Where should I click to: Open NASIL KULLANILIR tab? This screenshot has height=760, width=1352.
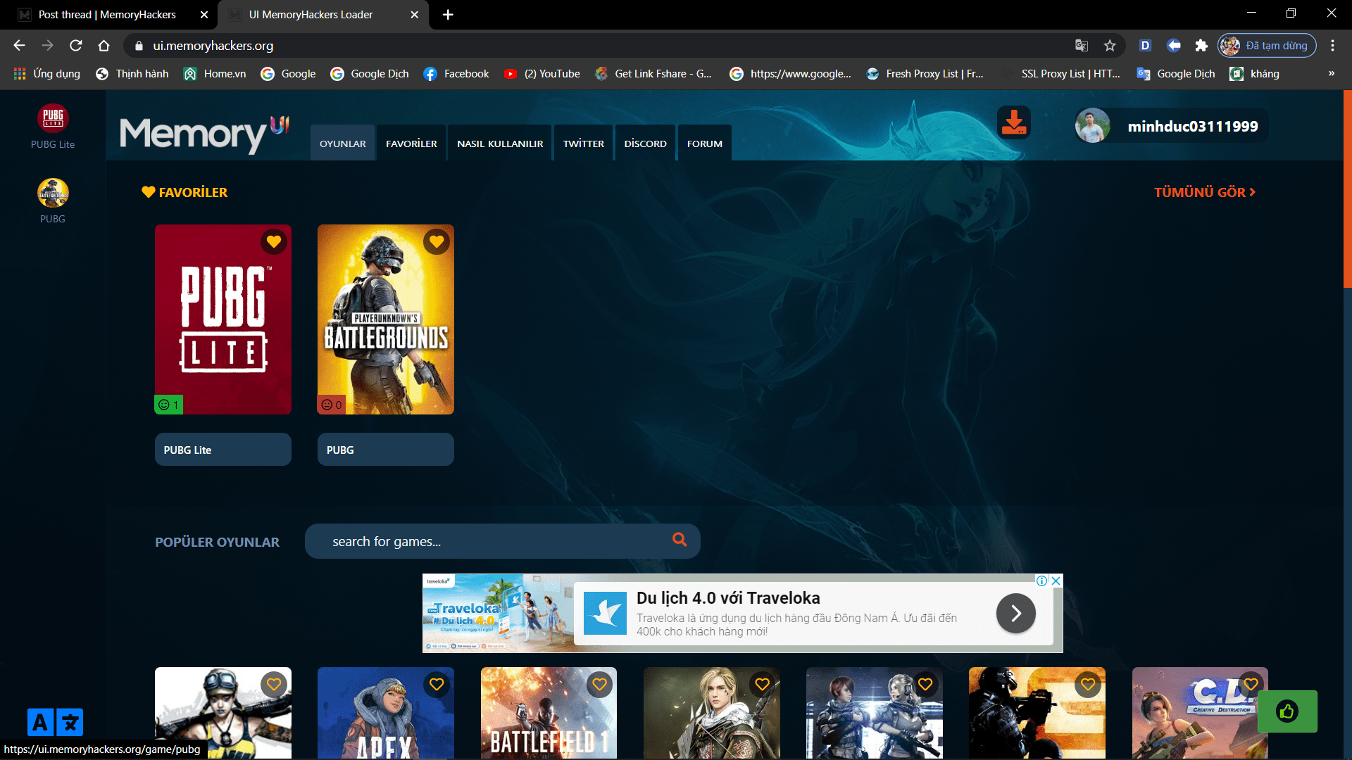(500, 143)
